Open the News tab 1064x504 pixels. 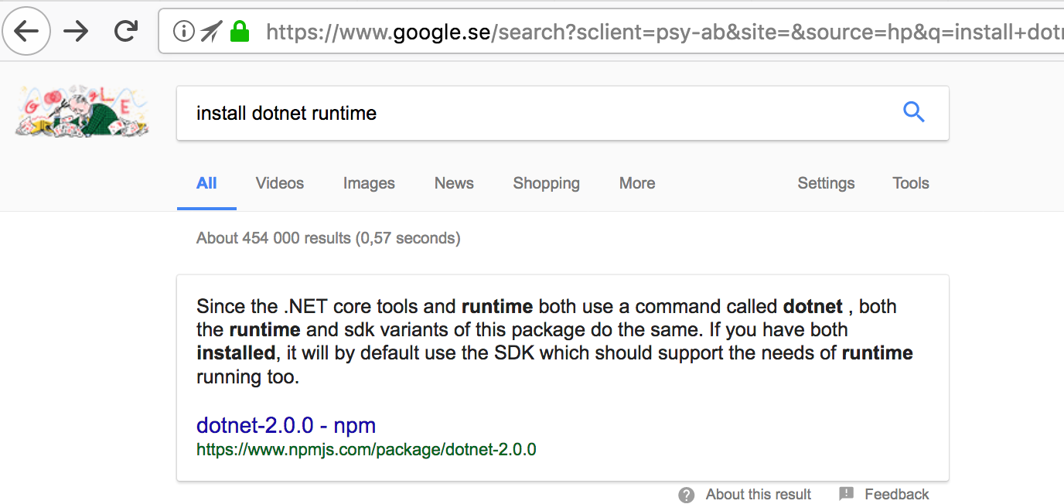pyautogui.click(x=454, y=183)
